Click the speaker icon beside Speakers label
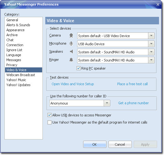Image resolution: width=164 pixels, height=156 pixels. click(x=72, y=51)
